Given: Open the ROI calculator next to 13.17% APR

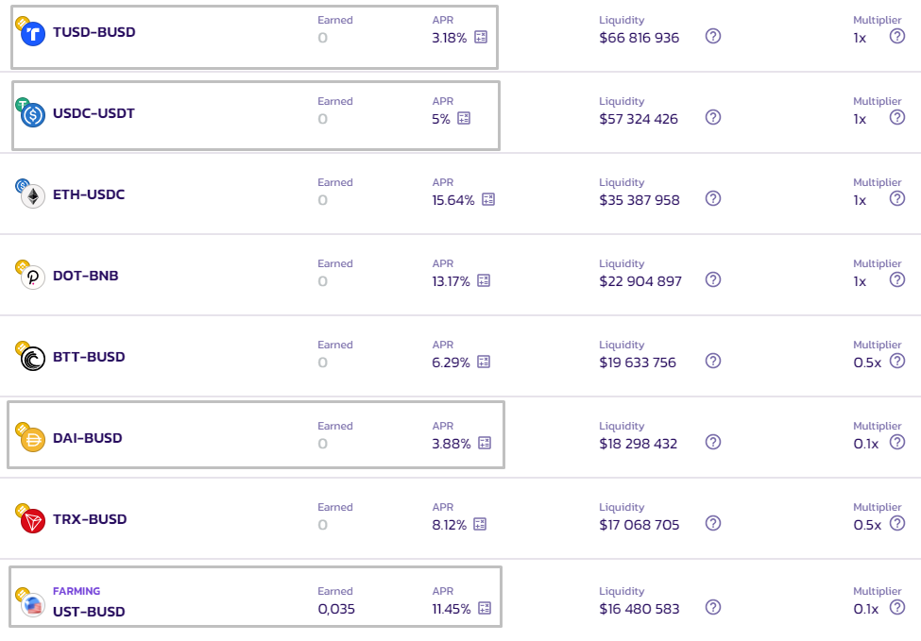Looking at the screenshot, I should tap(484, 280).
